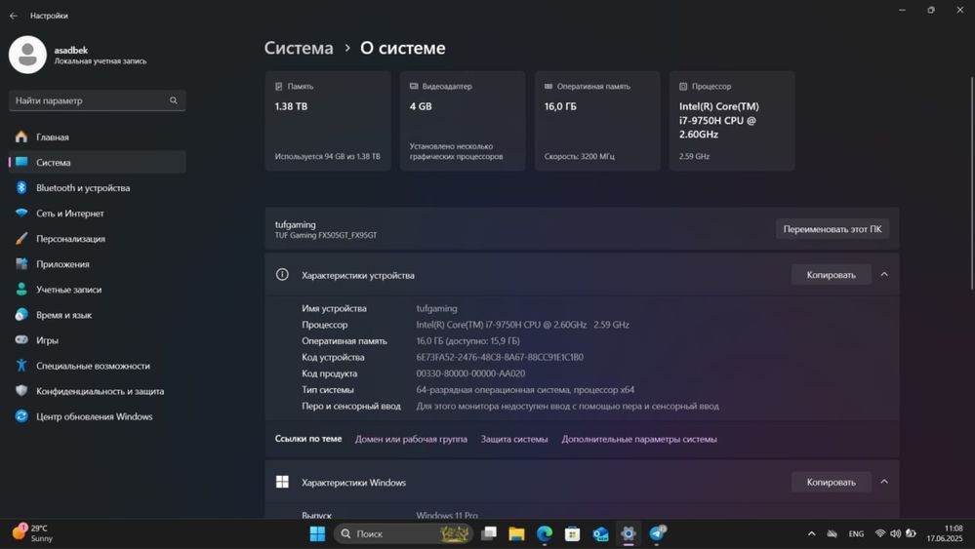Viewport: 975px width, 549px height.
Task: Open the asadbek account profile avatar
Action: [27, 55]
